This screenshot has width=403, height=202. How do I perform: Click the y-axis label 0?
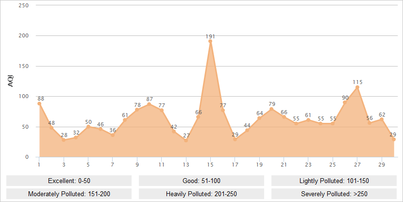tap(27, 157)
